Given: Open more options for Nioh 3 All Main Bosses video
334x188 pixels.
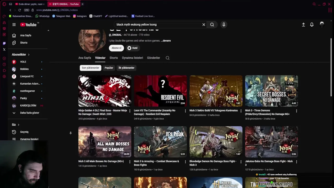Looking at the screenshot, I should tap(130, 162).
